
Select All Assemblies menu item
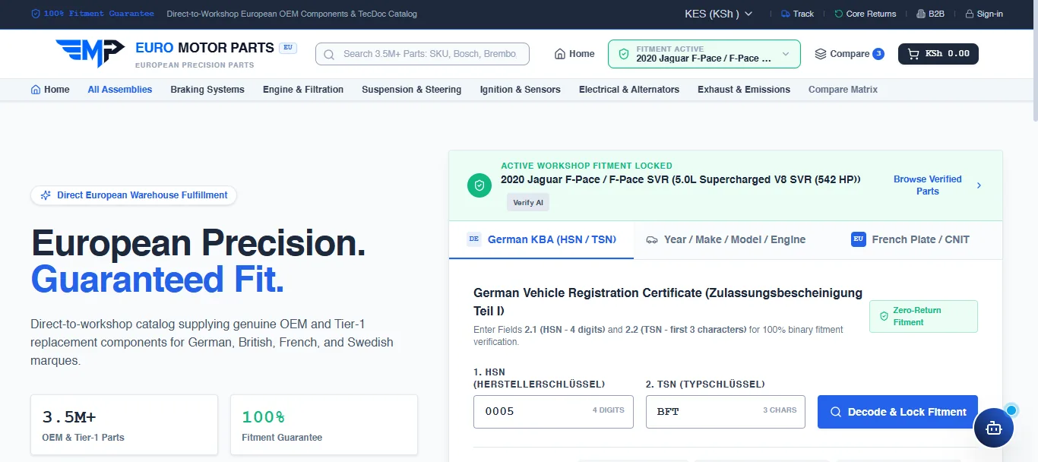point(120,90)
